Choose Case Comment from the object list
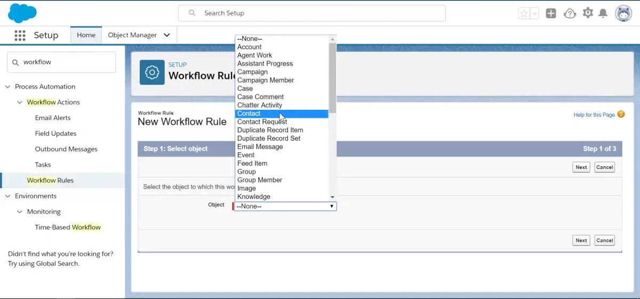 tap(282, 97)
